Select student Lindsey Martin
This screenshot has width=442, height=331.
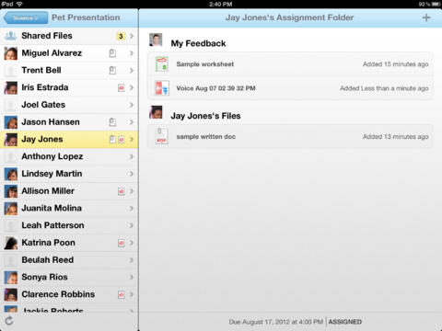pos(69,174)
